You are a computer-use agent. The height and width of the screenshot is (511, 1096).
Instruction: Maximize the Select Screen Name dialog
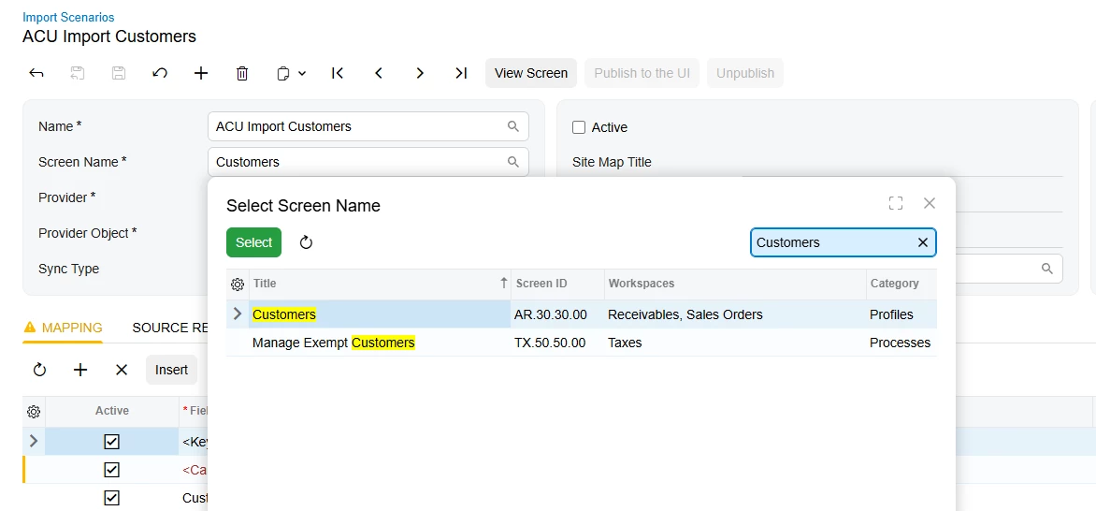click(895, 203)
